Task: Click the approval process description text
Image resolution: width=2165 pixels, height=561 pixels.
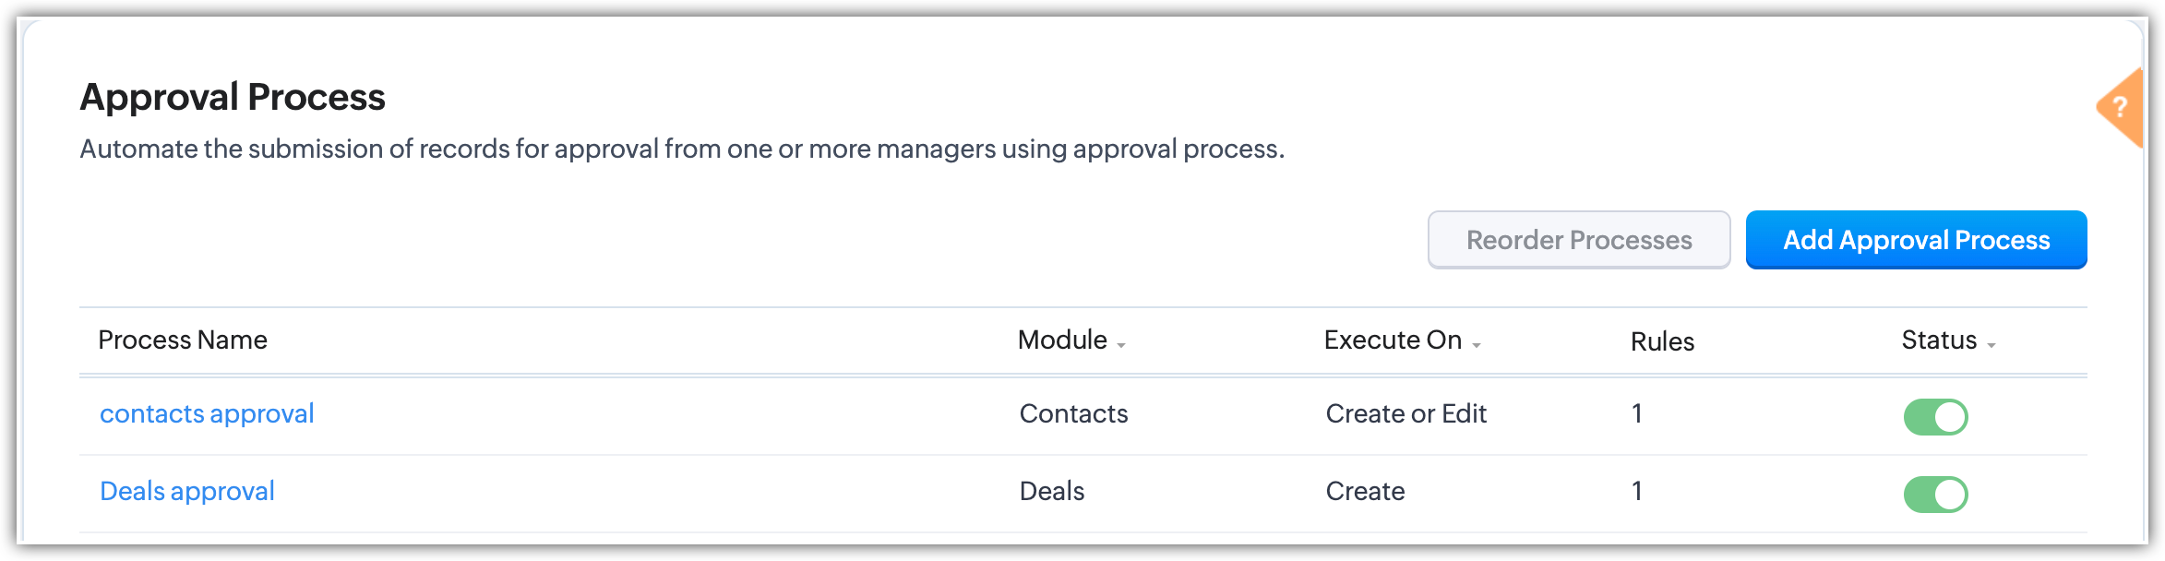Action: click(681, 149)
